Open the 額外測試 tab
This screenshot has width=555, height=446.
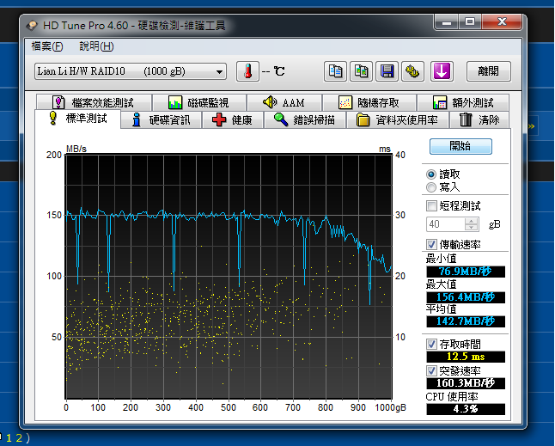[463, 102]
